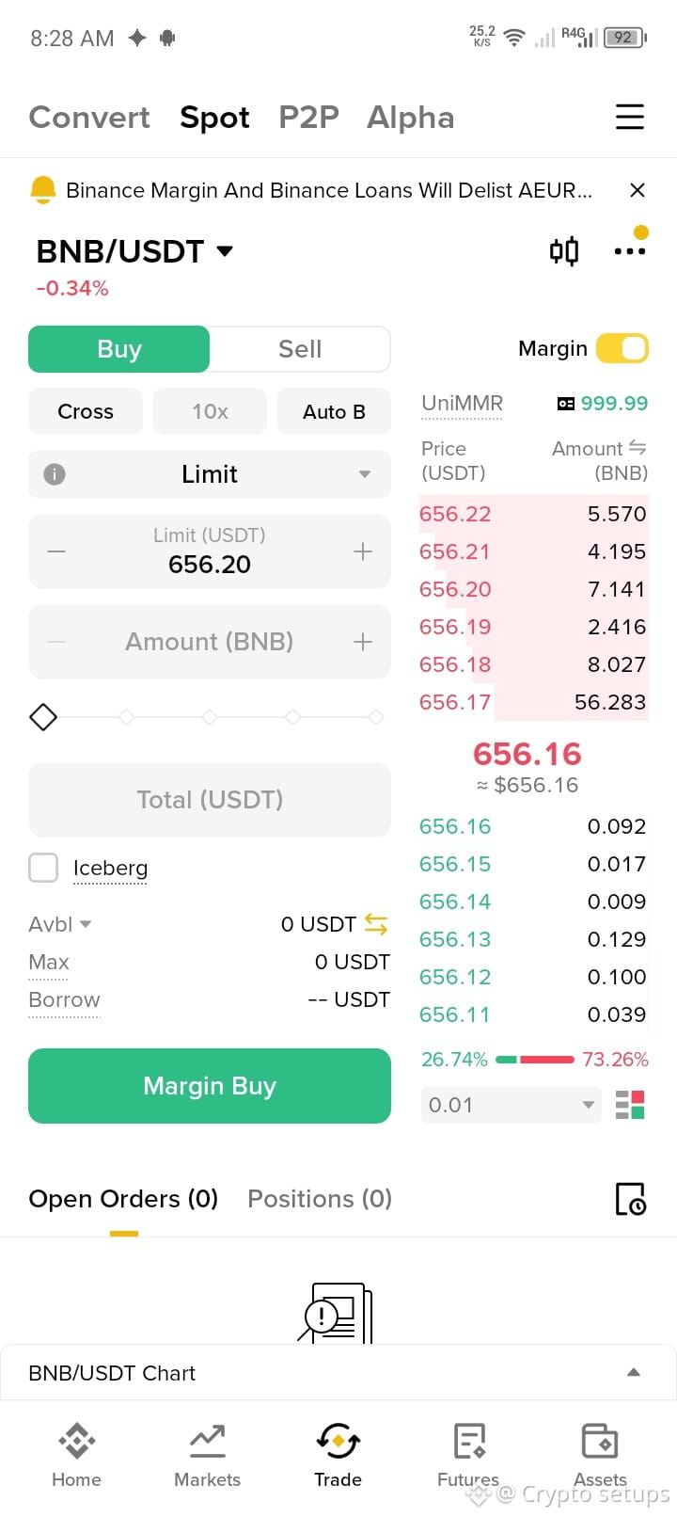Image resolution: width=677 pixels, height=1517 pixels.
Task: Switch to the Sell side
Action: click(300, 349)
